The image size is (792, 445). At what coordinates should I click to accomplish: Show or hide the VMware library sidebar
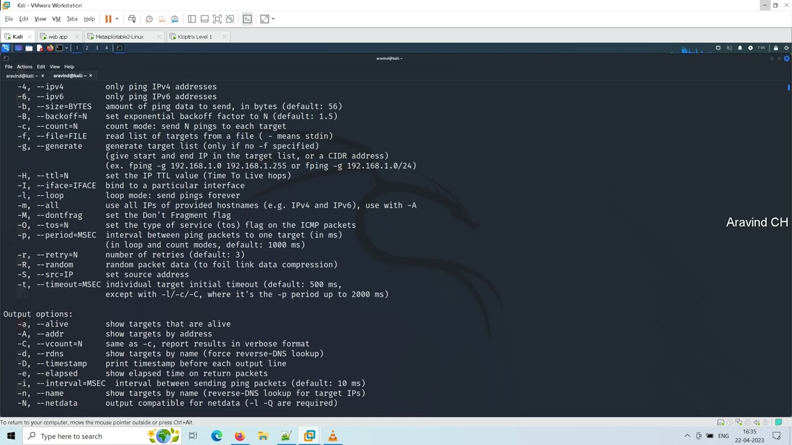[x=192, y=19]
